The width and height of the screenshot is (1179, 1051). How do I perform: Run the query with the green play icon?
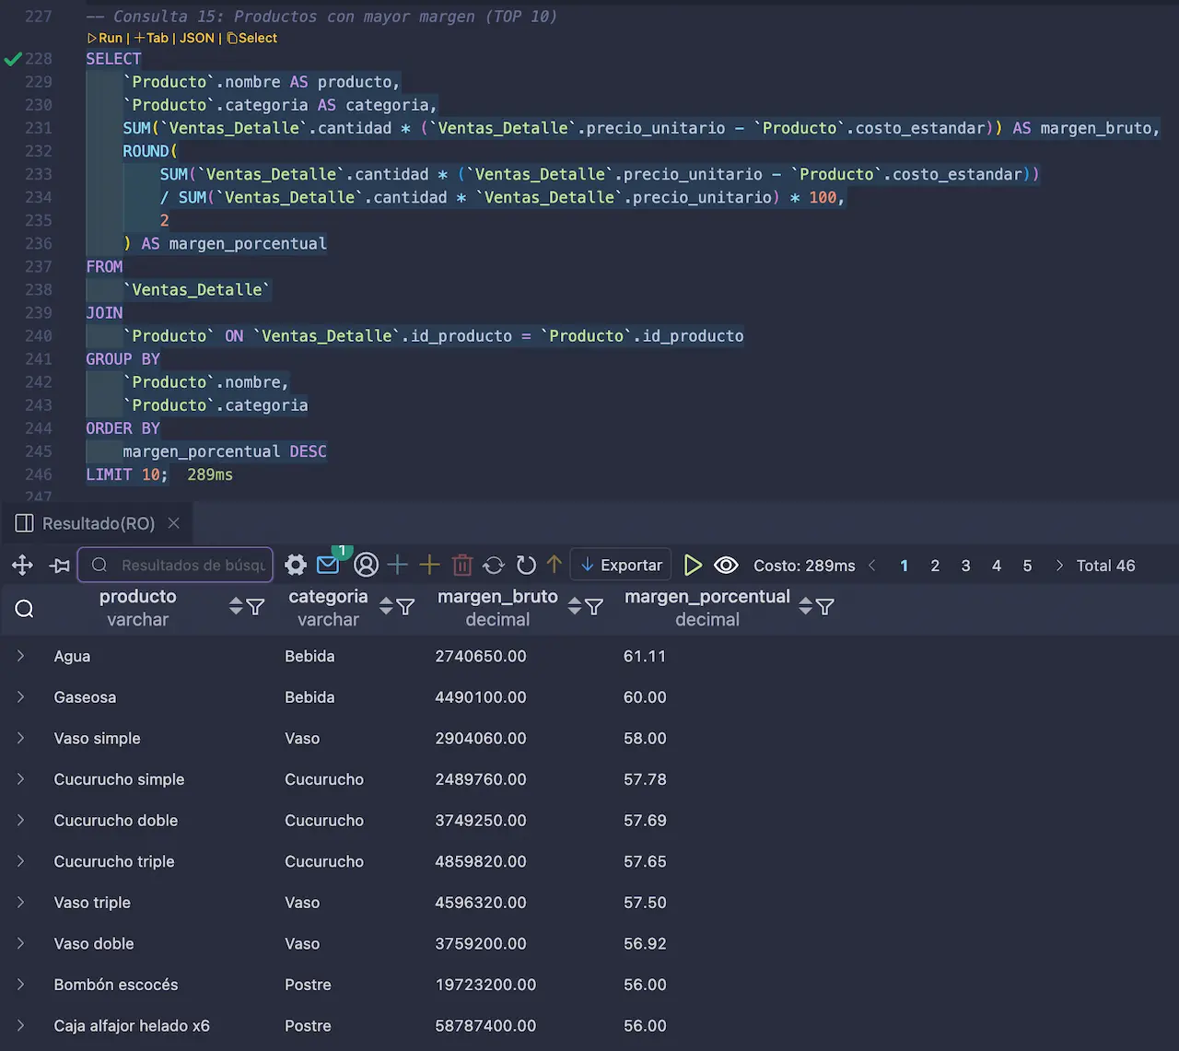tap(693, 565)
